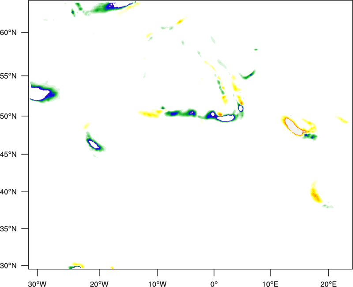Click the 35°N latitude label
Screen dimensions: 353x287
[8, 229]
